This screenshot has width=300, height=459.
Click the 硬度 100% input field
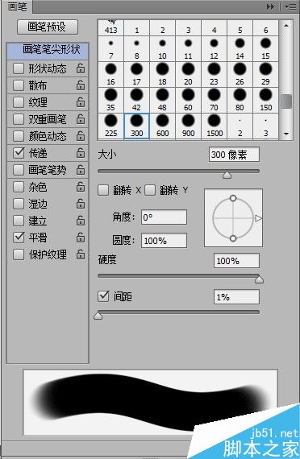pyautogui.click(x=236, y=261)
